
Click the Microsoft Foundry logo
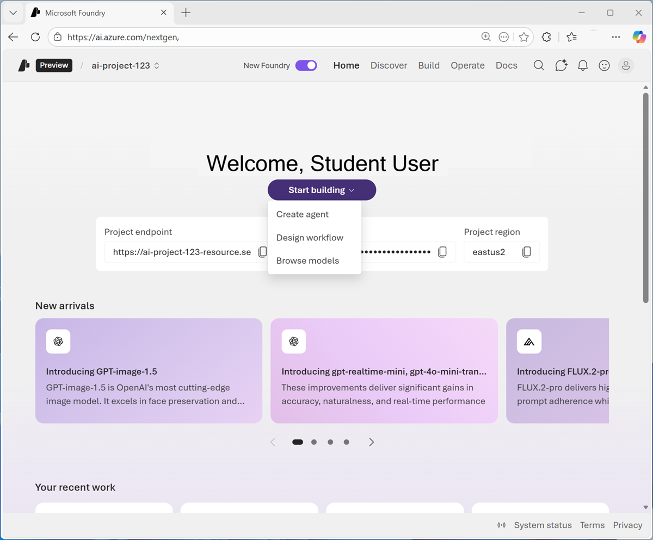(x=23, y=65)
